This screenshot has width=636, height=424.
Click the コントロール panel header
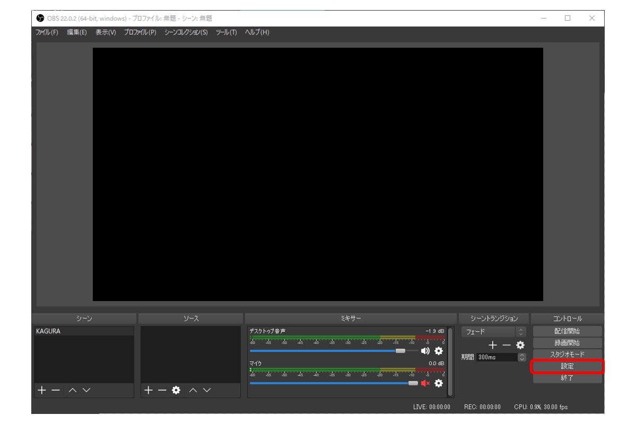(568, 319)
